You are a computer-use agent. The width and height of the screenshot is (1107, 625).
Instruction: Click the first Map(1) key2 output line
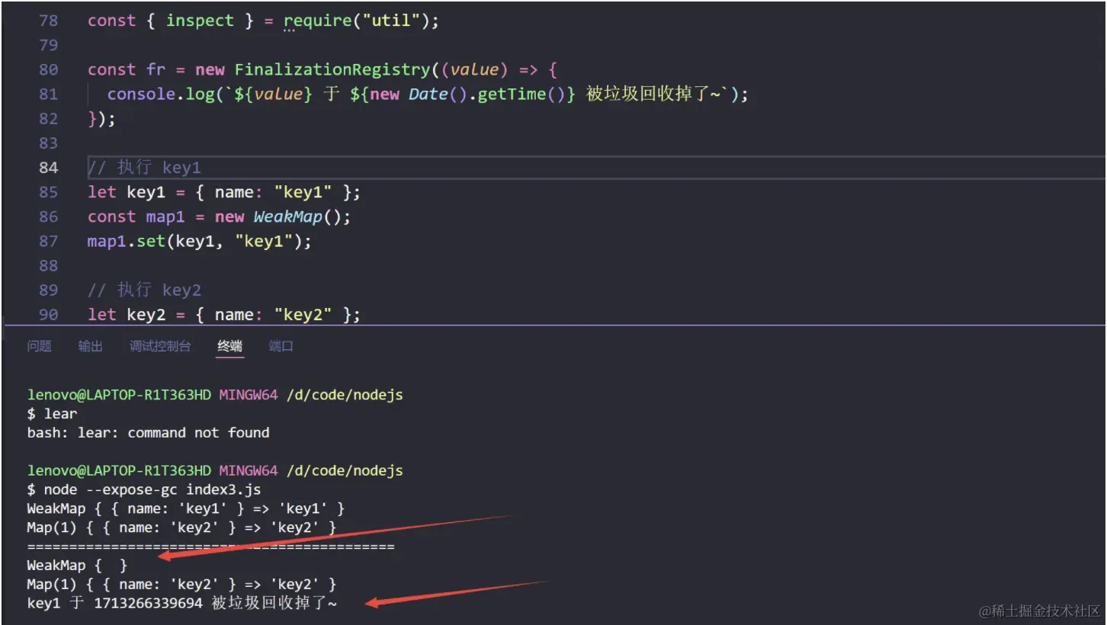182,527
